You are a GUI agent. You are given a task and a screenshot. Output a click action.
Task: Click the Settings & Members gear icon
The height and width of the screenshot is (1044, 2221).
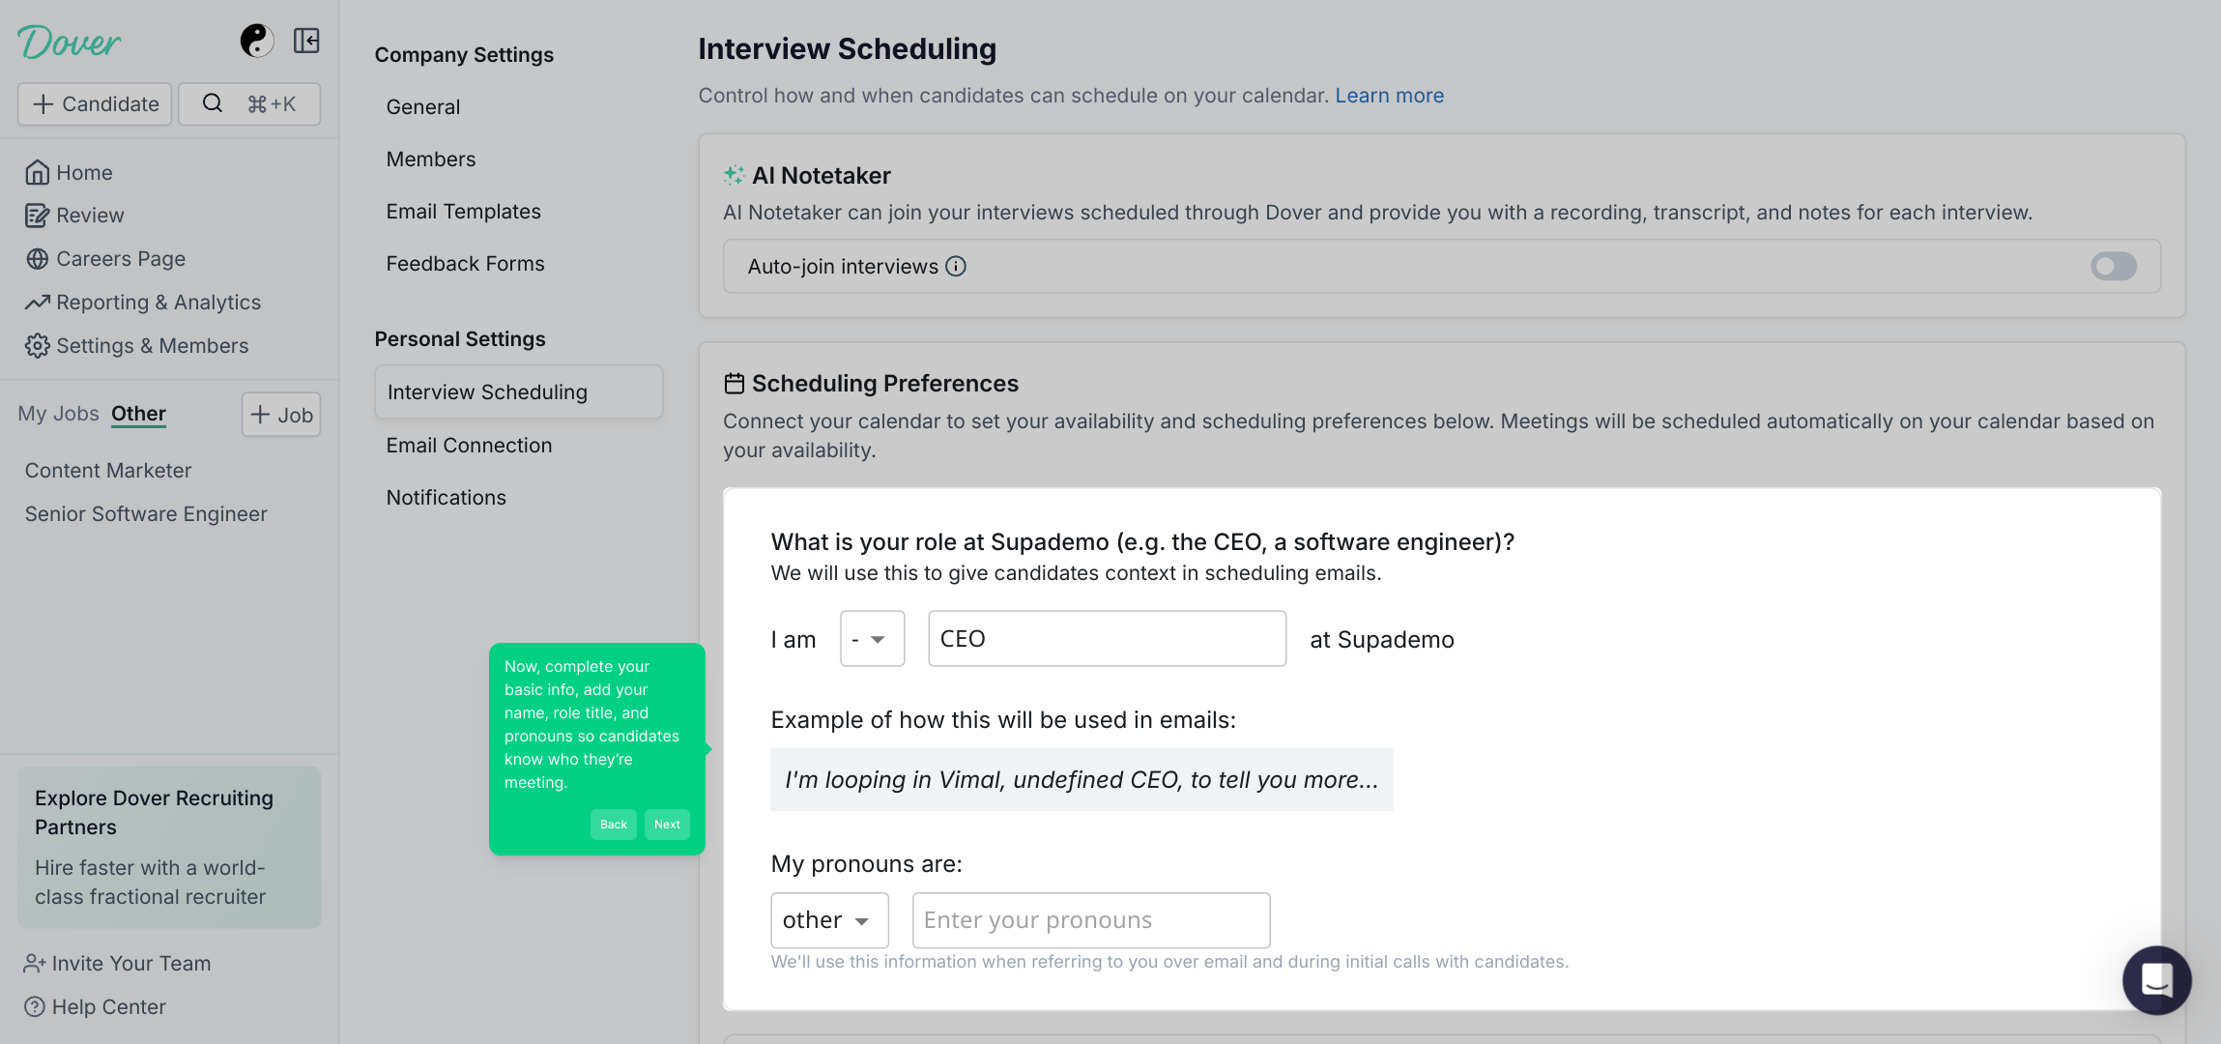point(37,346)
